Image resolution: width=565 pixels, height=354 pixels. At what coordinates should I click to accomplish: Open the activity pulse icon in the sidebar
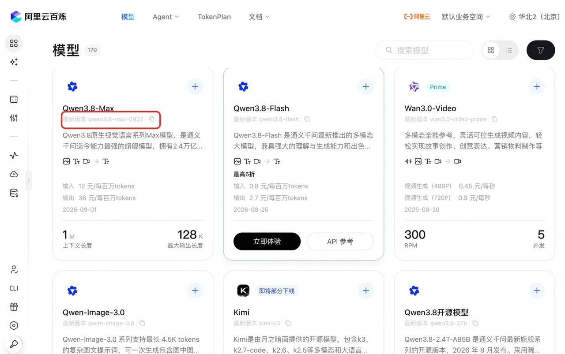point(14,155)
